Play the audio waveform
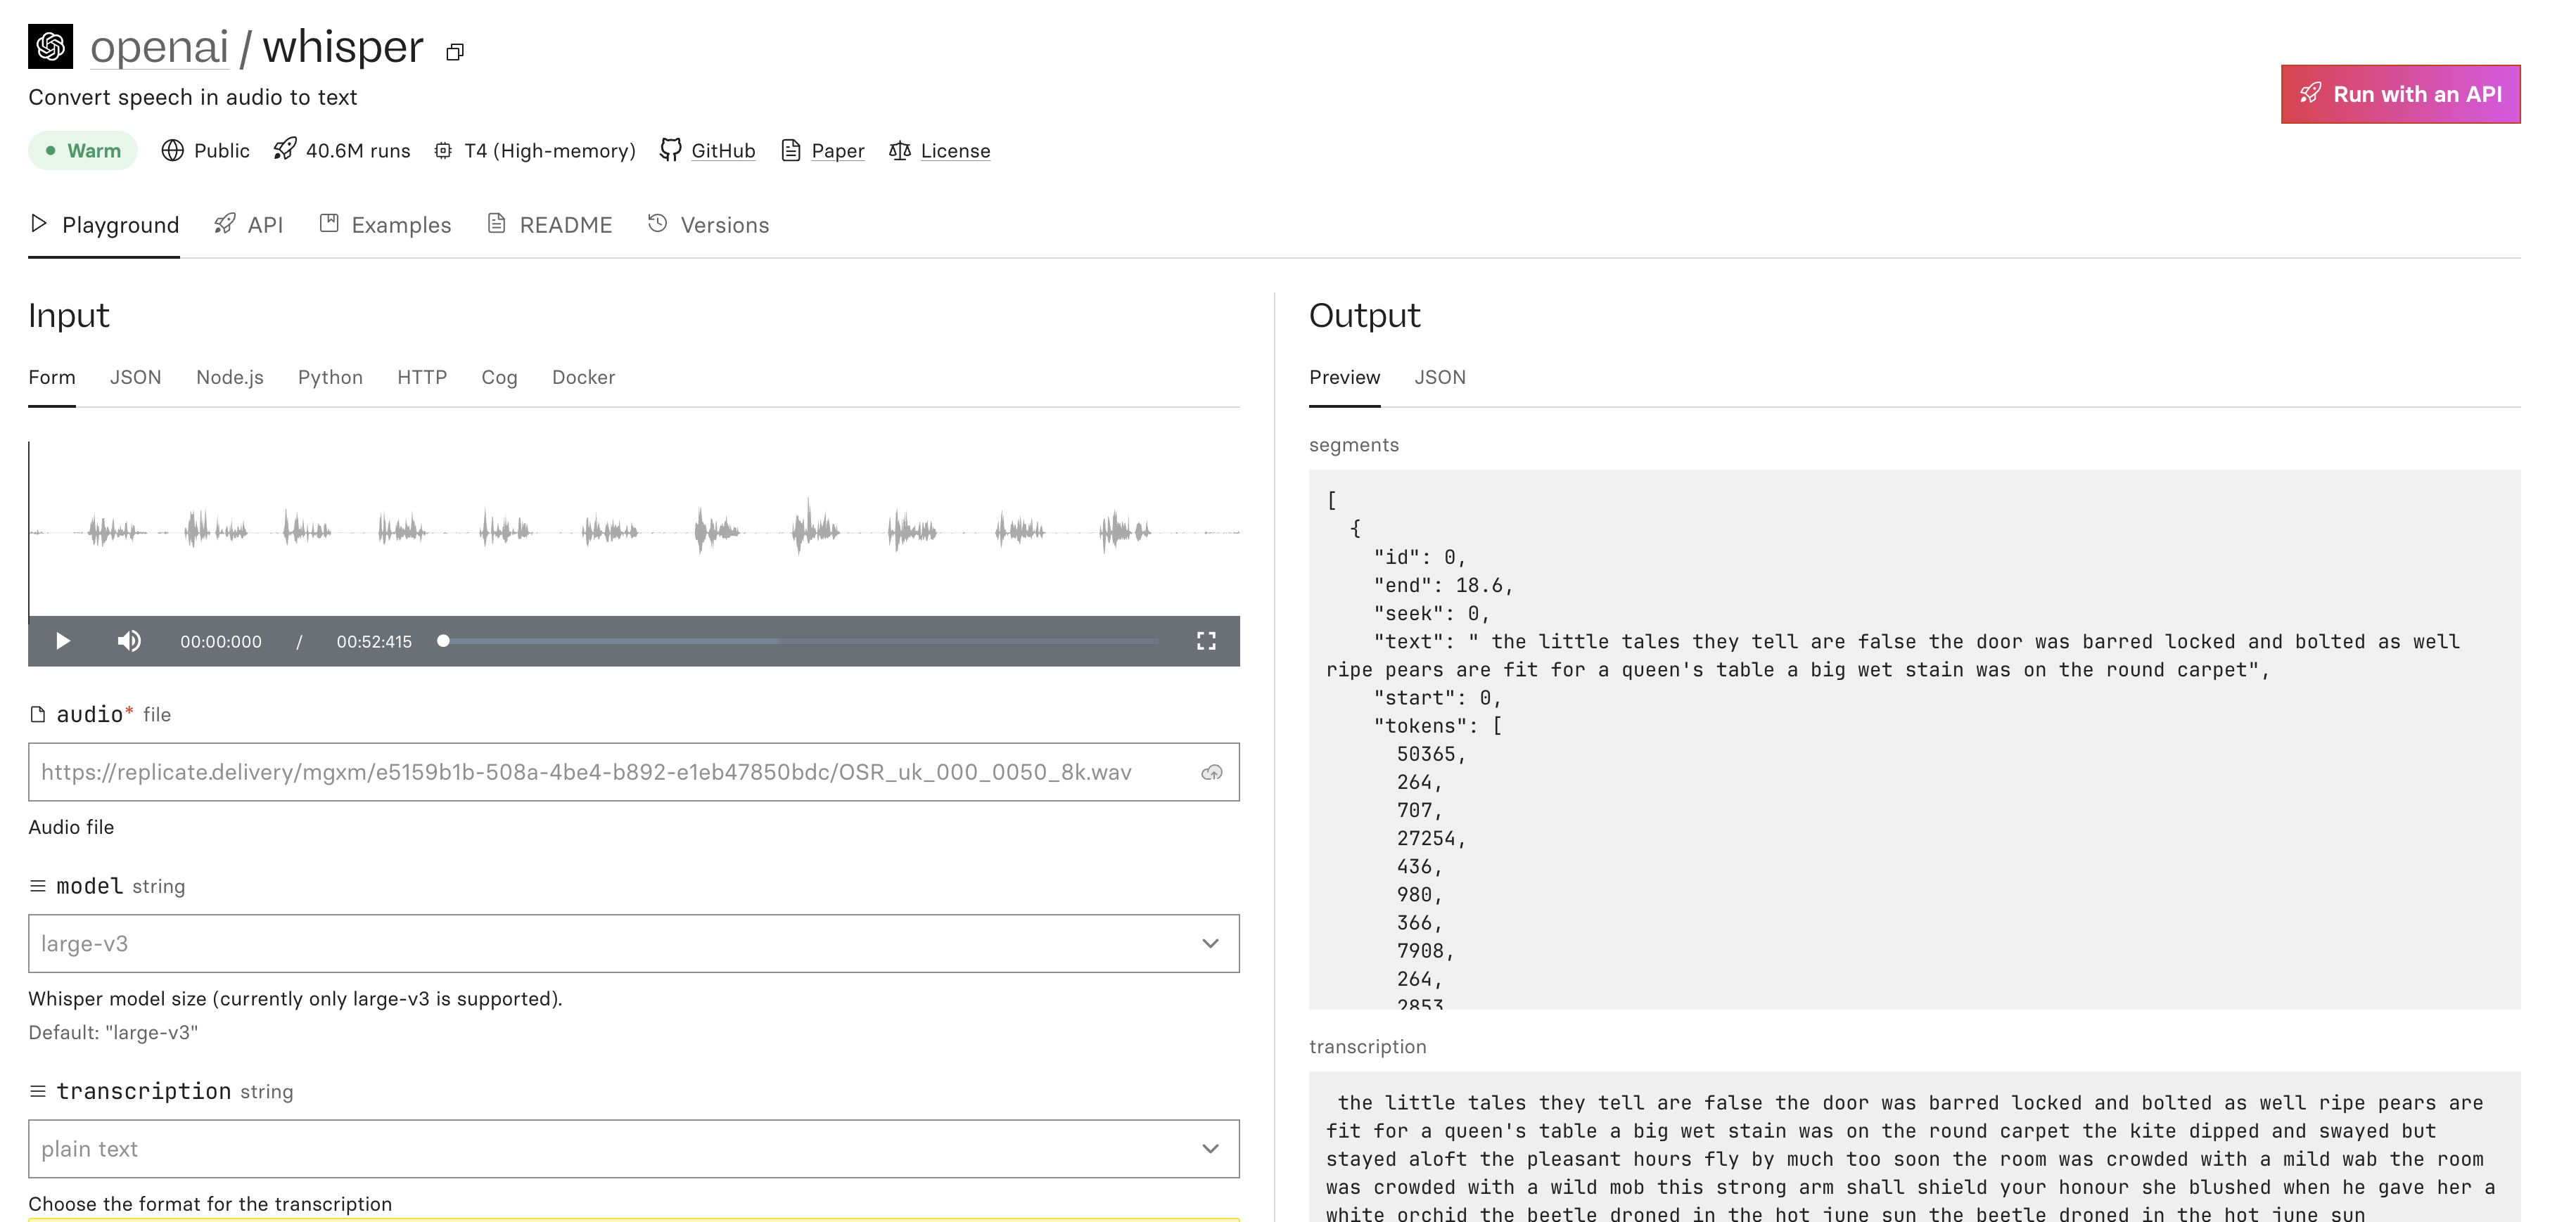The height and width of the screenshot is (1222, 2576). (x=63, y=641)
